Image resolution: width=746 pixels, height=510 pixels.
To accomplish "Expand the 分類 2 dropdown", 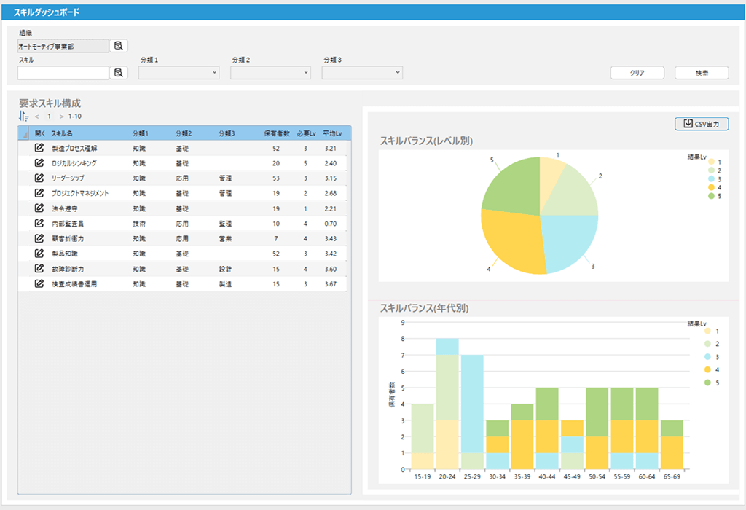I will coord(270,73).
